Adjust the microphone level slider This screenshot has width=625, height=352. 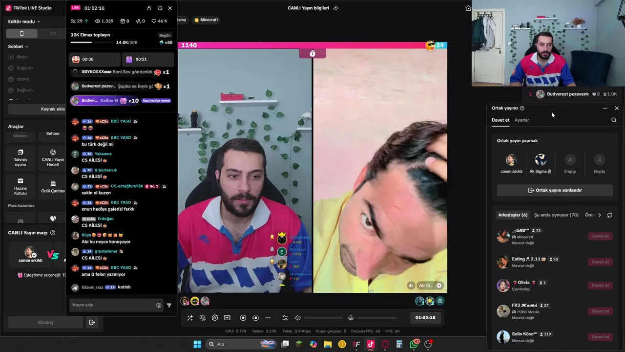(376, 318)
